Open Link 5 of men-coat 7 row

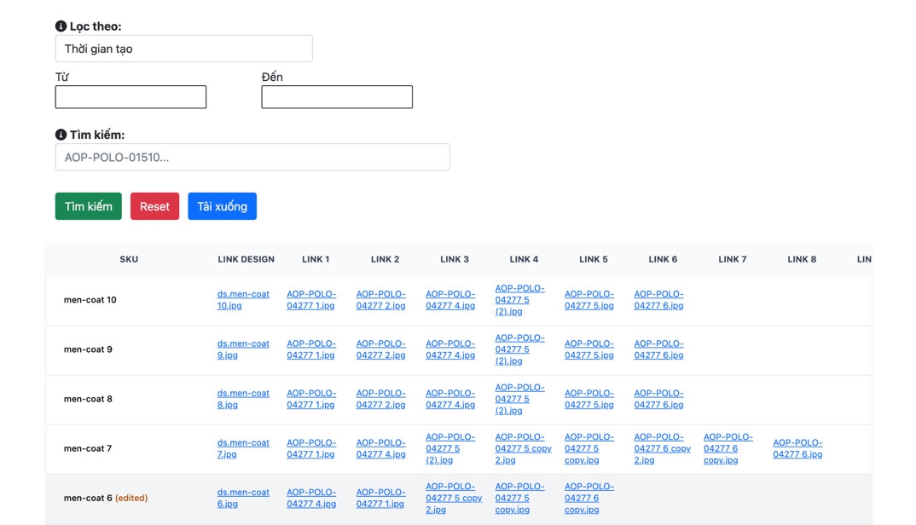(589, 448)
